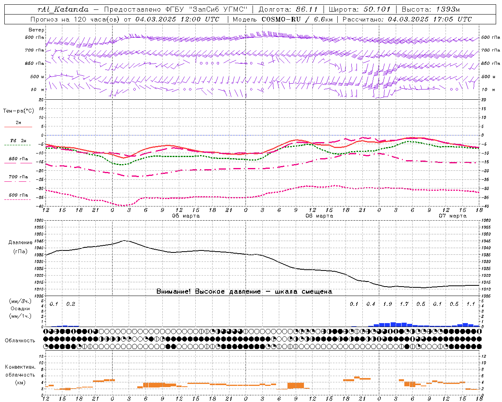Click the high pressure warning Внимание! text
Image resolution: width=502 pixels, height=402 pixels.
point(244,292)
